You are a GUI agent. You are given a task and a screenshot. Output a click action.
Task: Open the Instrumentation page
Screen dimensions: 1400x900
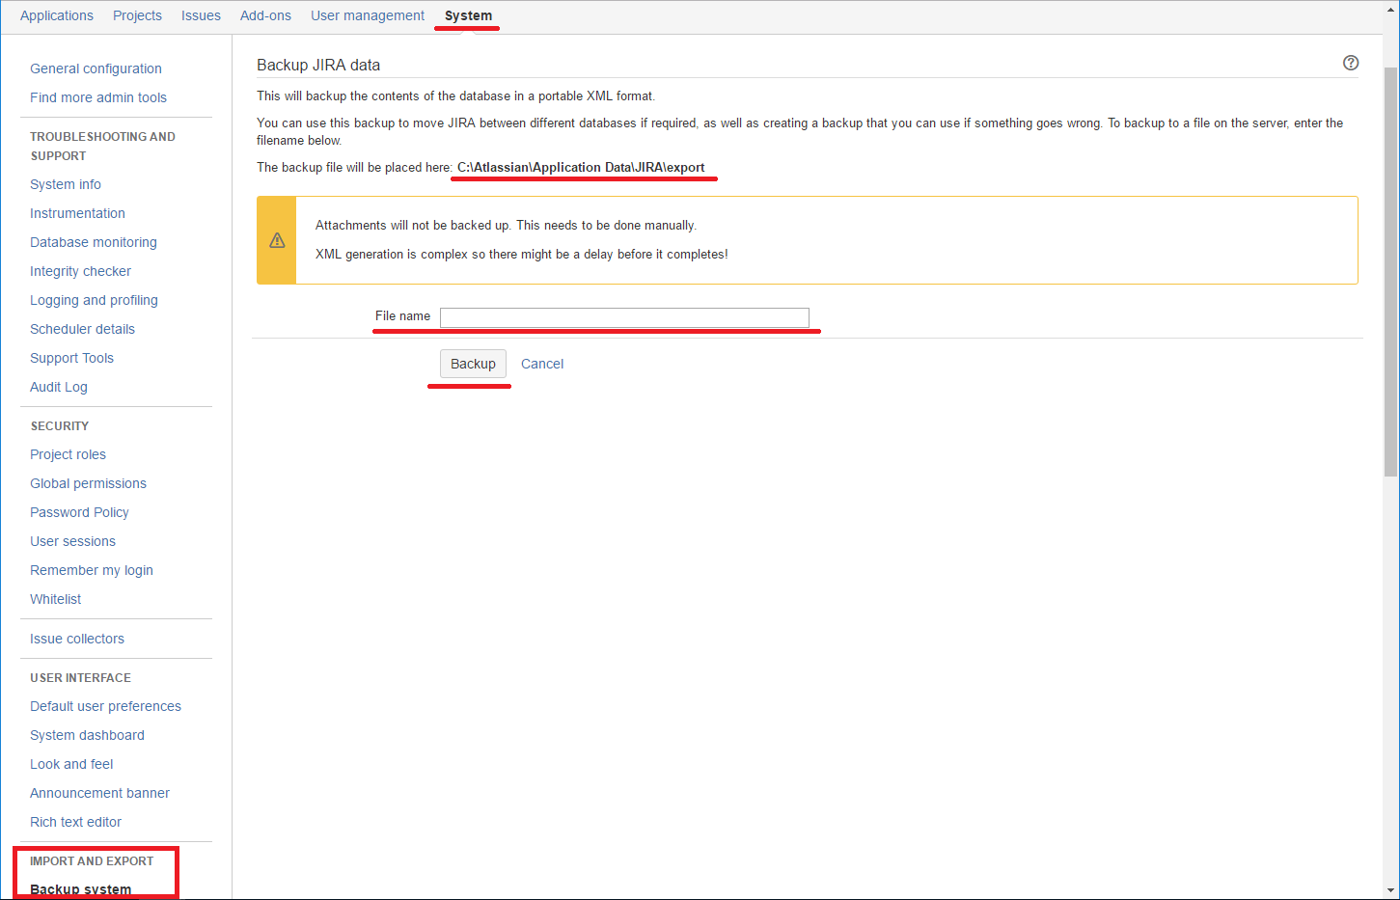(77, 213)
